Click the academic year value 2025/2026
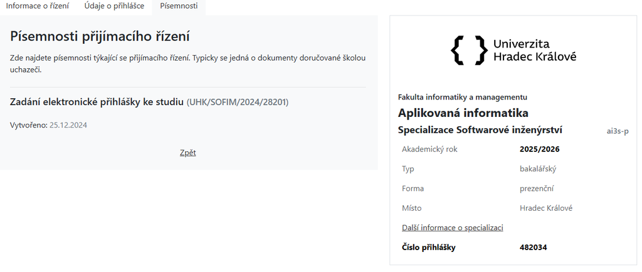The height and width of the screenshot is (272, 642). (540, 149)
